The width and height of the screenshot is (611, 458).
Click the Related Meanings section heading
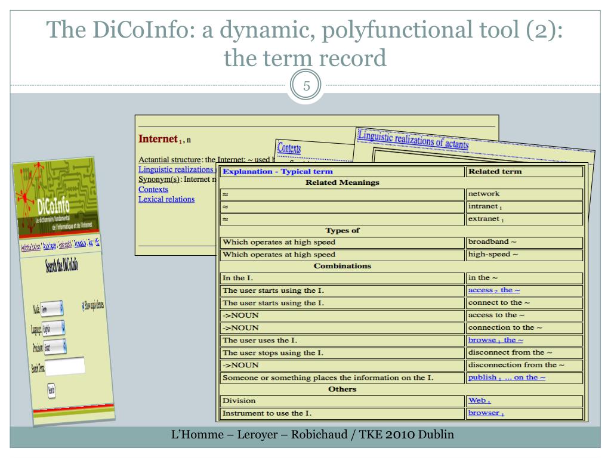click(x=342, y=182)
